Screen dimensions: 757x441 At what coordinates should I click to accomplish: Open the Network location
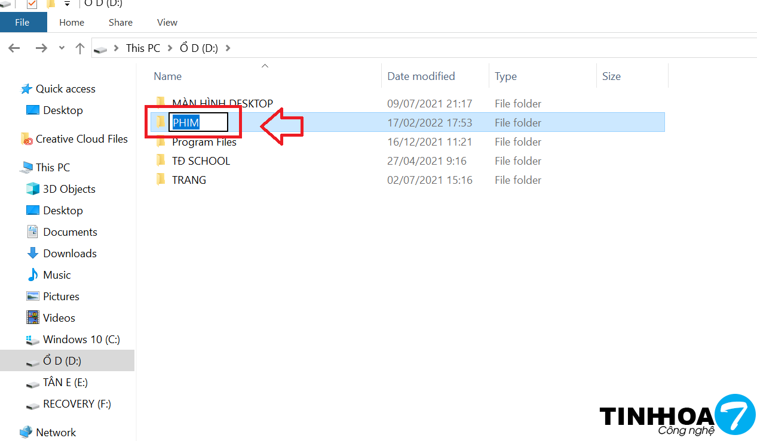[x=56, y=433]
